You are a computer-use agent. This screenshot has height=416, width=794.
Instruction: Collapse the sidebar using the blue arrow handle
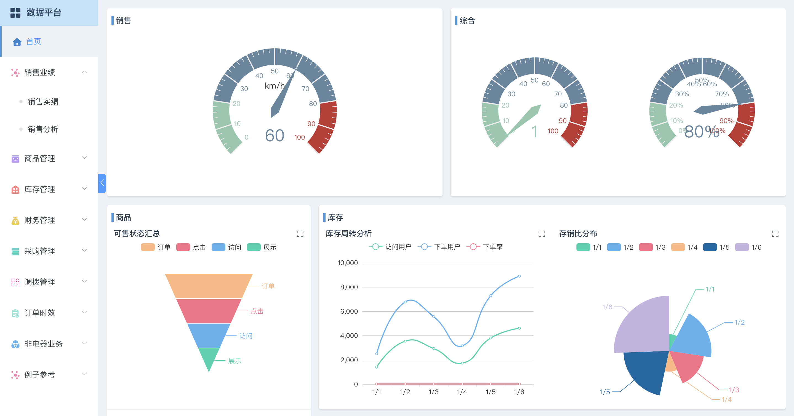click(102, 183)
